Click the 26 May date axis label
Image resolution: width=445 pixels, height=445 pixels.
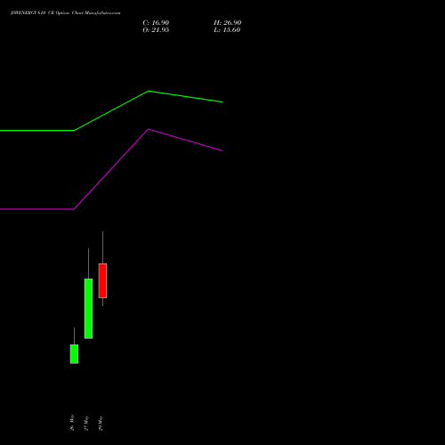tap(72, 423)
